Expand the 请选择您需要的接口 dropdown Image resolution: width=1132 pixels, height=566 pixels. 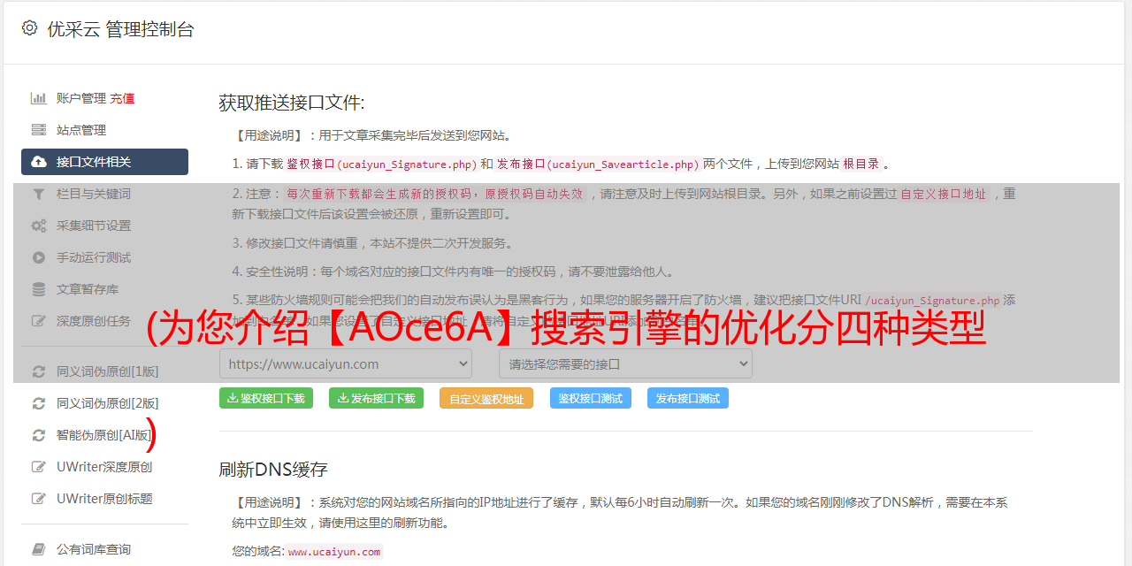pos(626,363)
